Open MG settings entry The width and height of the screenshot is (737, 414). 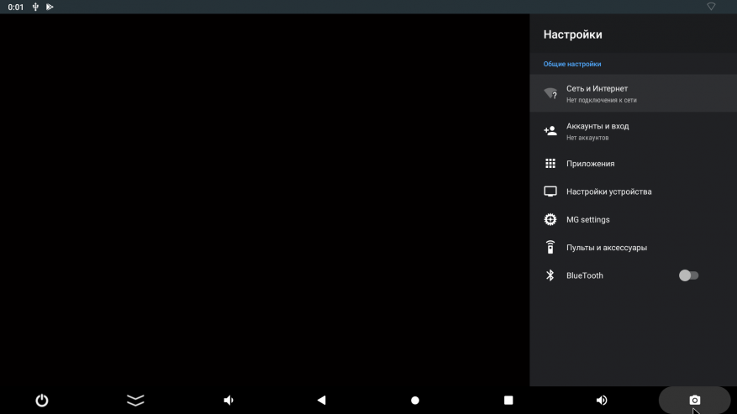click(x=587, y=220)
